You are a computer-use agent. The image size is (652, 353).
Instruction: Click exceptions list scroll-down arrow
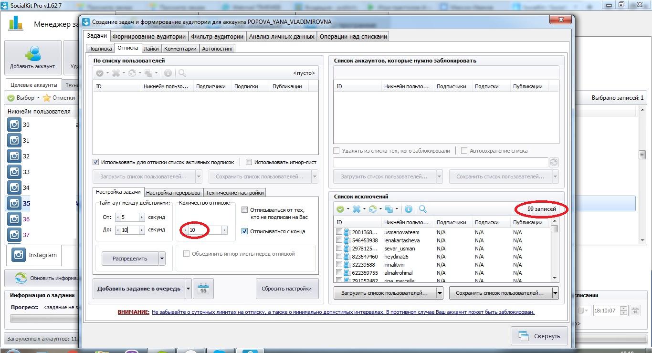point(554,278)
